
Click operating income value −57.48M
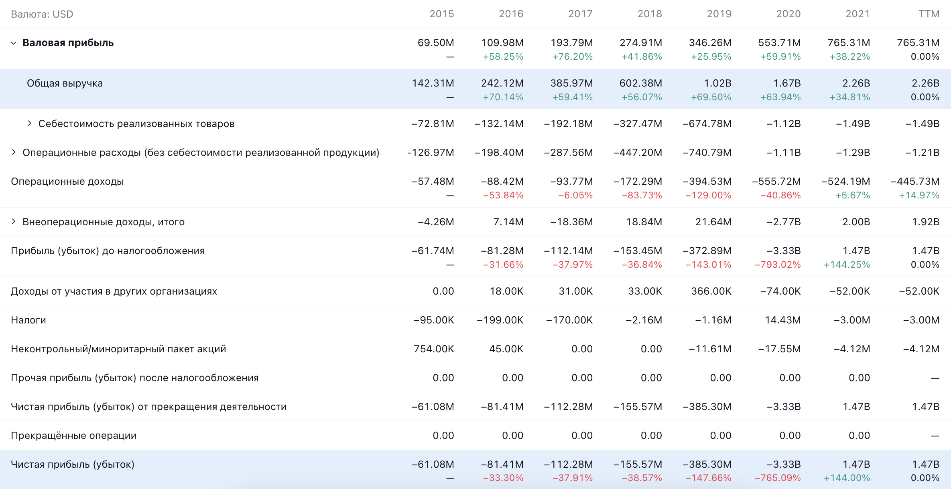pyautogui.click(x=433, y=182)
